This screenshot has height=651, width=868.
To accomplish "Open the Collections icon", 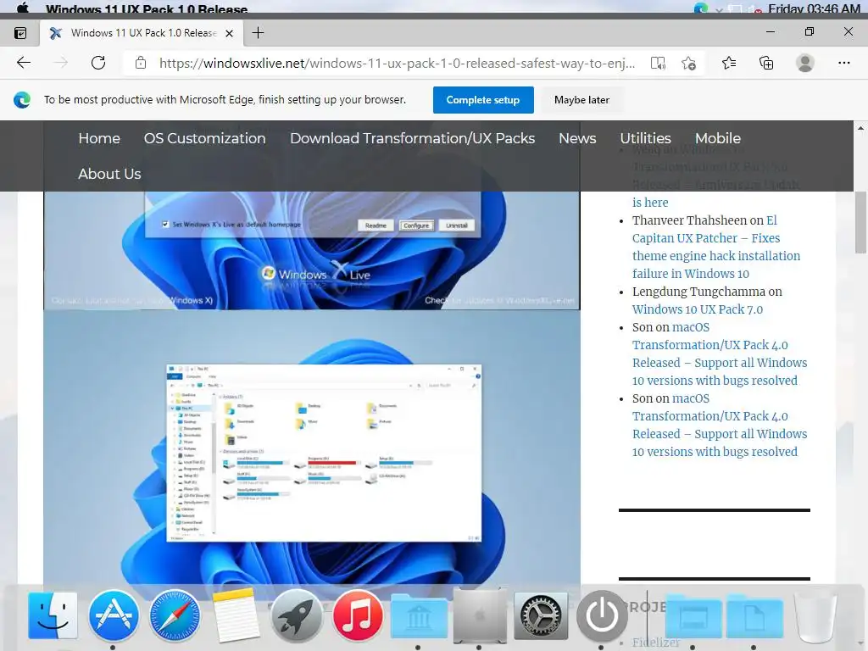I will pyautogui.click(x=766, y=63).
